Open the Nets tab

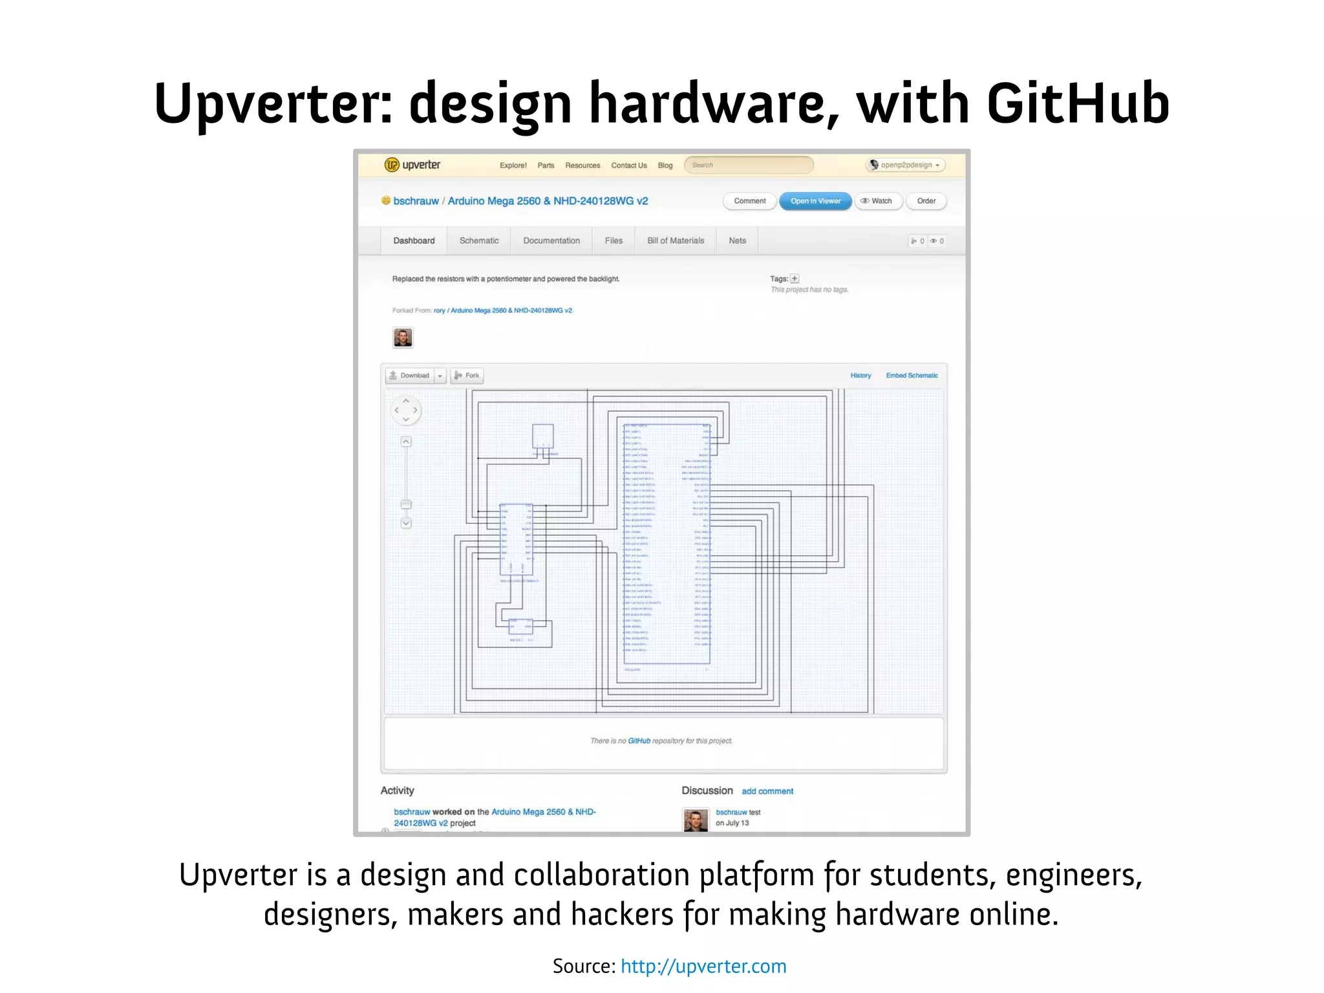click(x=737, y=240)
